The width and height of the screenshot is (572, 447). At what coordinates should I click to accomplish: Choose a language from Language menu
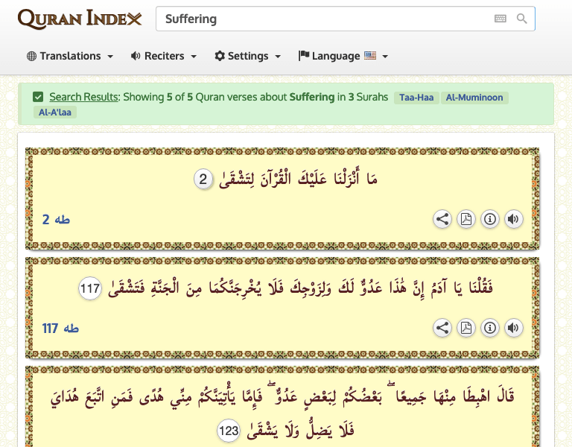tap(343, 56)
